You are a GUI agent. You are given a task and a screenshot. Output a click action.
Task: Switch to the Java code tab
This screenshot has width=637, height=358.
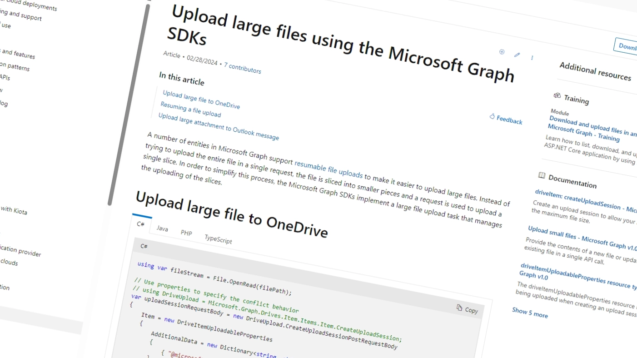click(x=162, y=229)
